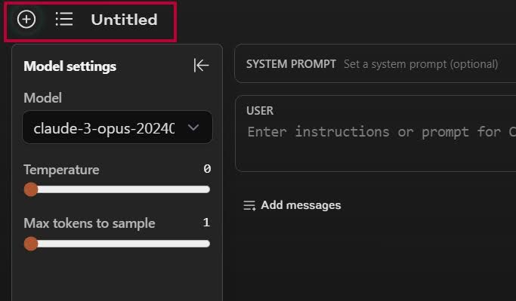Open the prompts list icon
The width and height of the screenshot is (516, 301).
pos(64,19)
